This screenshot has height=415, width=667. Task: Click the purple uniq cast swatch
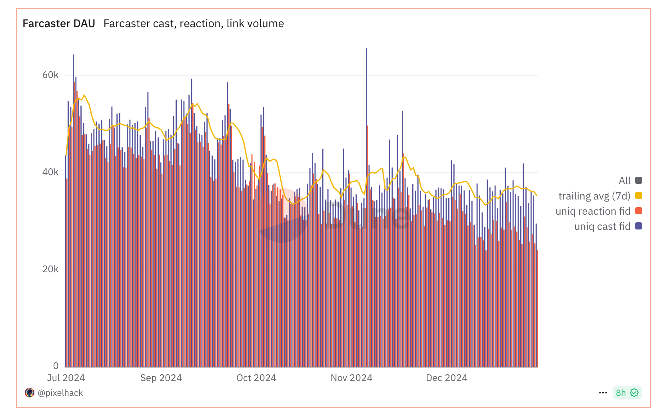click(x=639, y=226)
